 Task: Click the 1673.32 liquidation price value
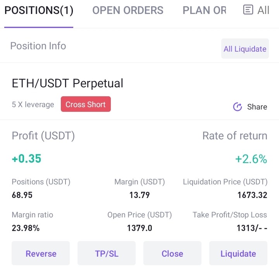252,195
